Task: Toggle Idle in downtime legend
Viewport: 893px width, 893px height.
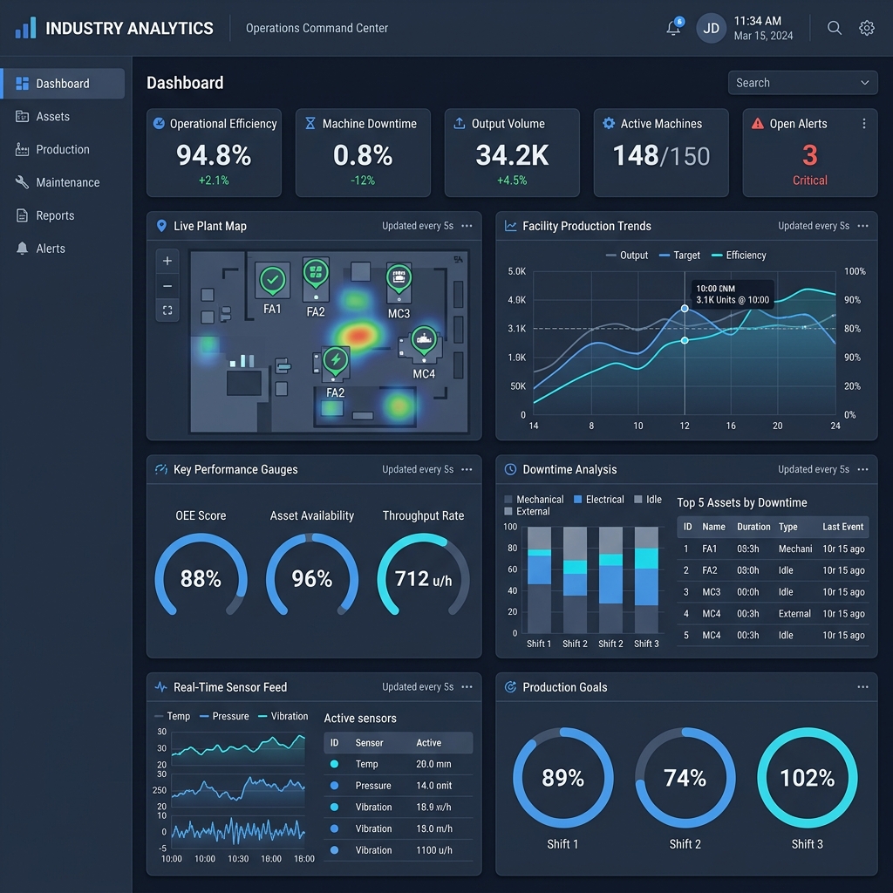Action: click(648, 500)
